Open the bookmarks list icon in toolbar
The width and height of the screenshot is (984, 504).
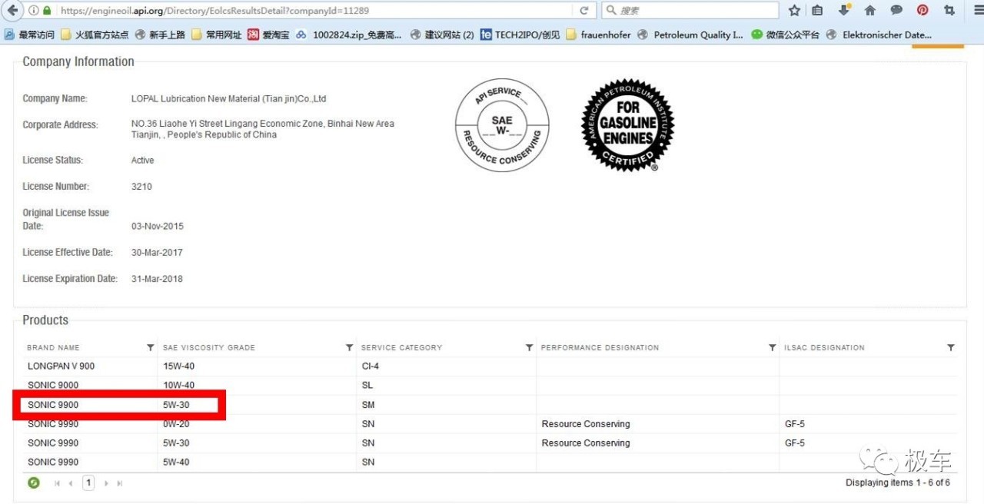point(817,11)
